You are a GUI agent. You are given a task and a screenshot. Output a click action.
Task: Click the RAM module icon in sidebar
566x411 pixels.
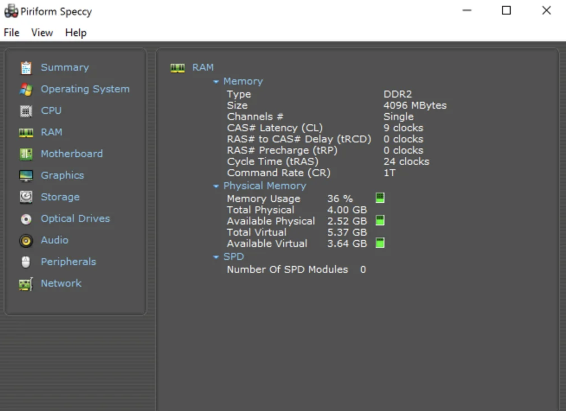click(x=26, y=133)
